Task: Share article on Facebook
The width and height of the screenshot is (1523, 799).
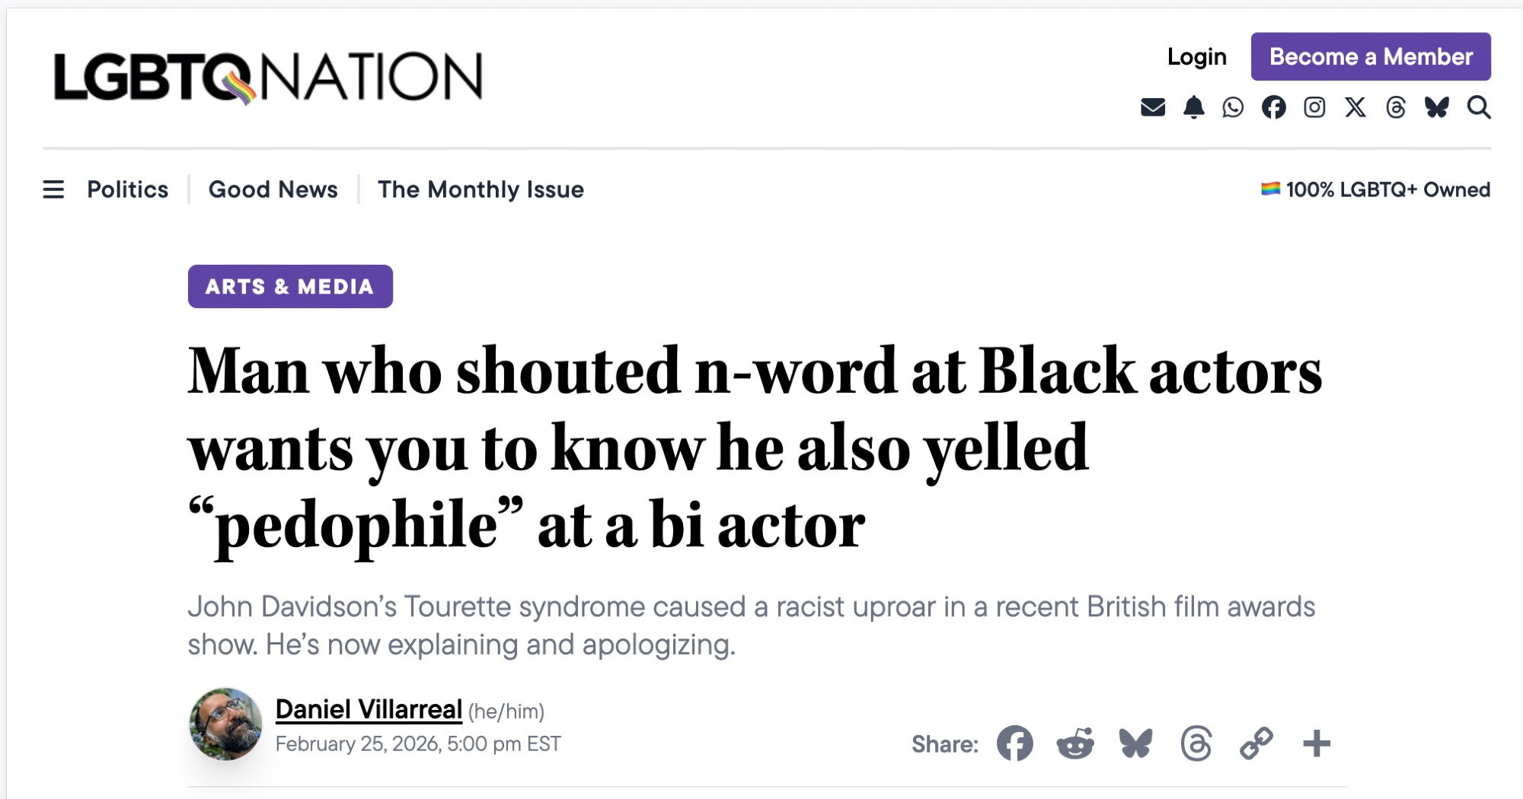Action: pos(1015,743)
